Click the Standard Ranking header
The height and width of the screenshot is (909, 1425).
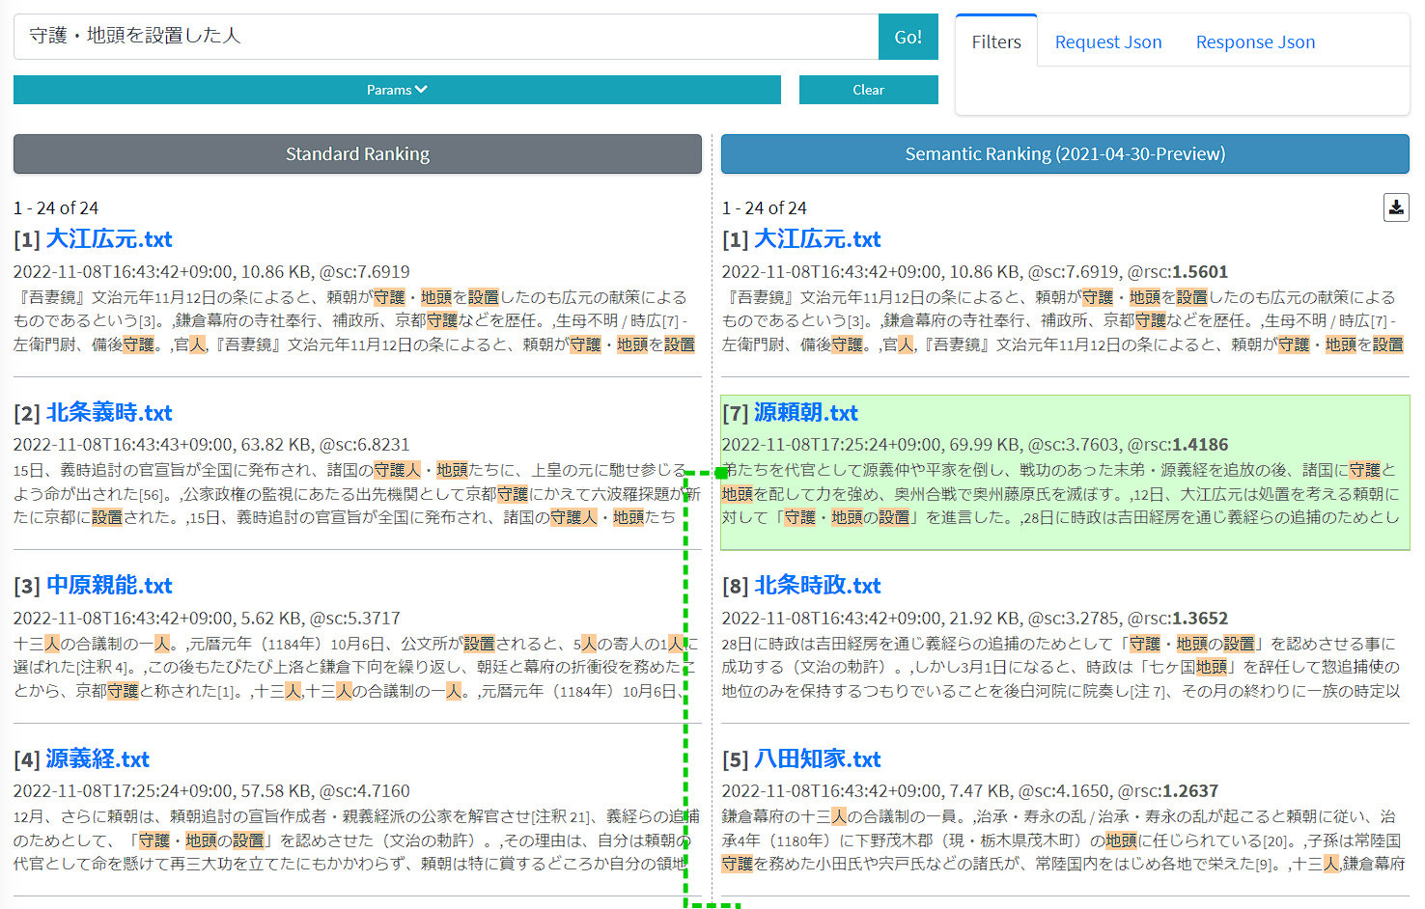tap(357, 153)
